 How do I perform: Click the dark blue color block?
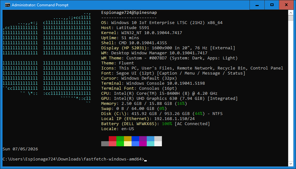tap(135, 139)
